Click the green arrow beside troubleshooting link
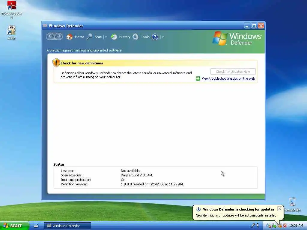The height and width of the screenshot is (230, 307). click(x=198, y=78)
